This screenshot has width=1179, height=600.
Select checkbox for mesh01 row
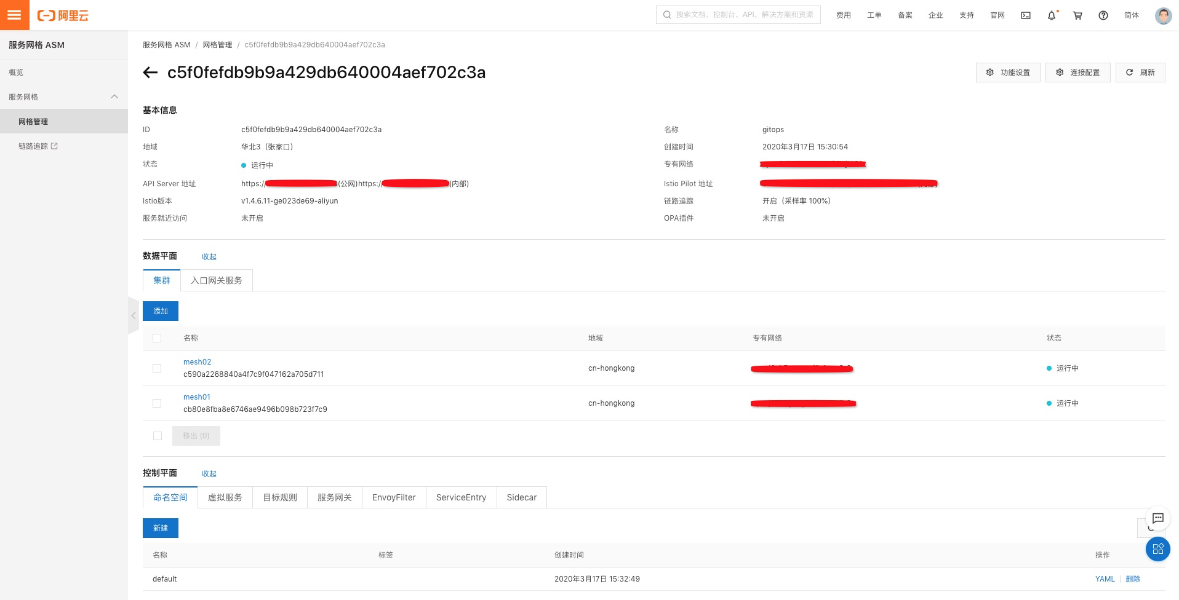[x=157, y=403]
